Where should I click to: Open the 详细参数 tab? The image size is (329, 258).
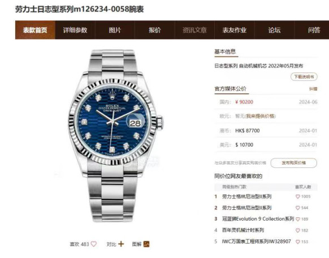tap(75, 30)
